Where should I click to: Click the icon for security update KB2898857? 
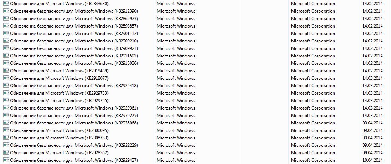pyautogui.click(x=6, y=26)
